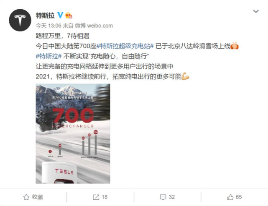This screenshot has height=206, width=268.
Task: Click the 今天 13:06 timestamp
Action: coord(48,26)
